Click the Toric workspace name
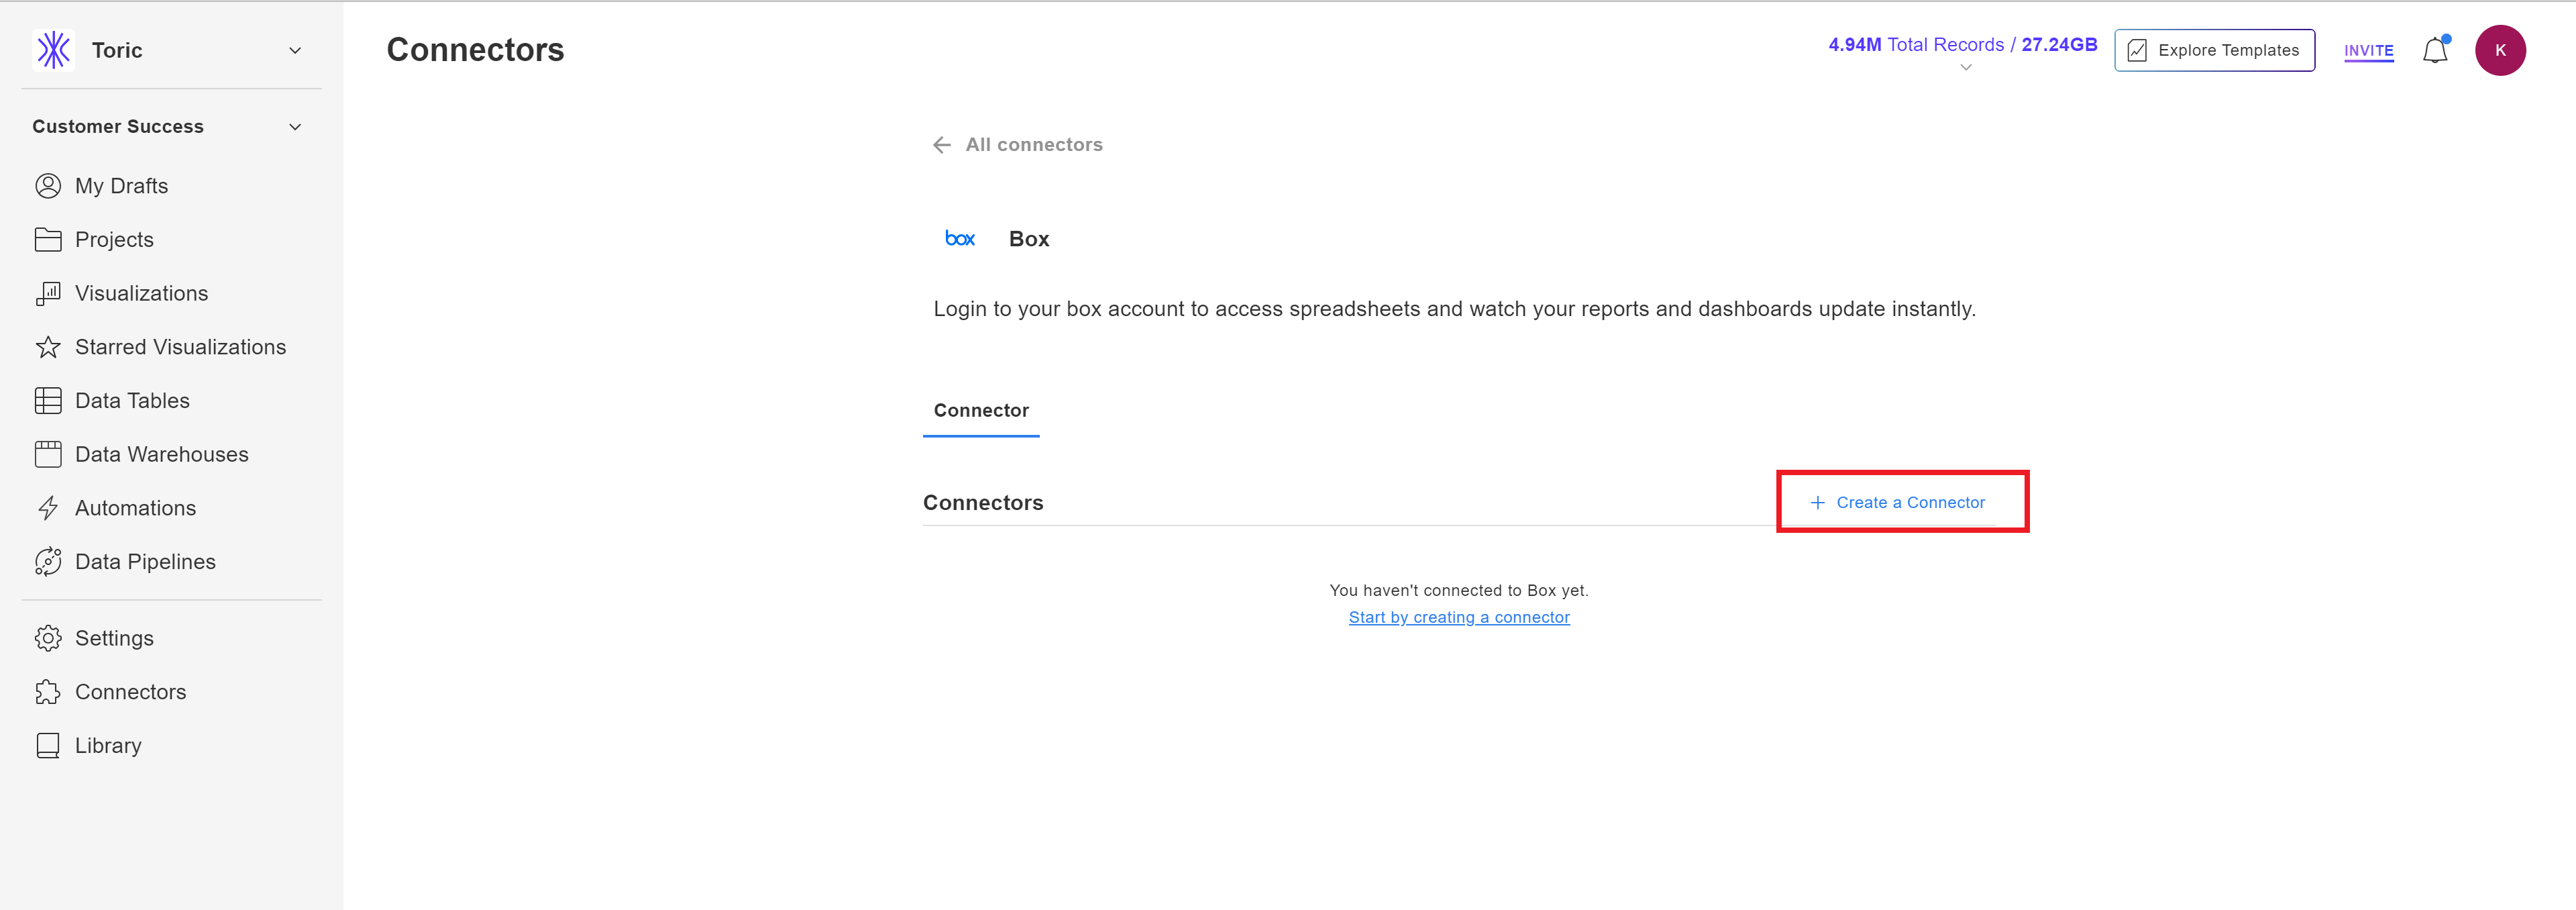2576x910 pixels. click(x=117, y=50)
